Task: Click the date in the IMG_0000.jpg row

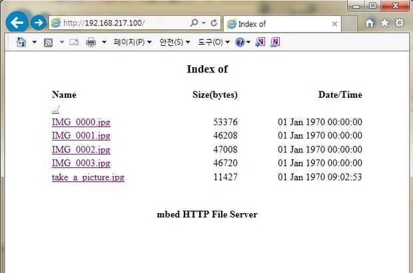Action: tap(320, 122)
